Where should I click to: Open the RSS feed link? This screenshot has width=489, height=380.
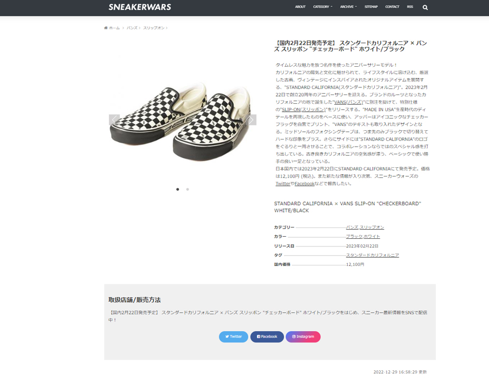(x=410, y=7)
